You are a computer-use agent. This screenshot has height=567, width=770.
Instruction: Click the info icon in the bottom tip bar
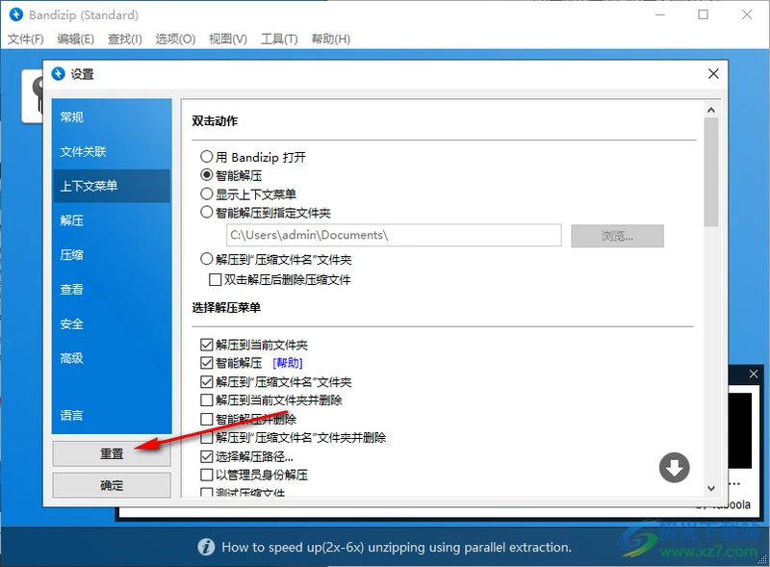click(x=206, y=547)
